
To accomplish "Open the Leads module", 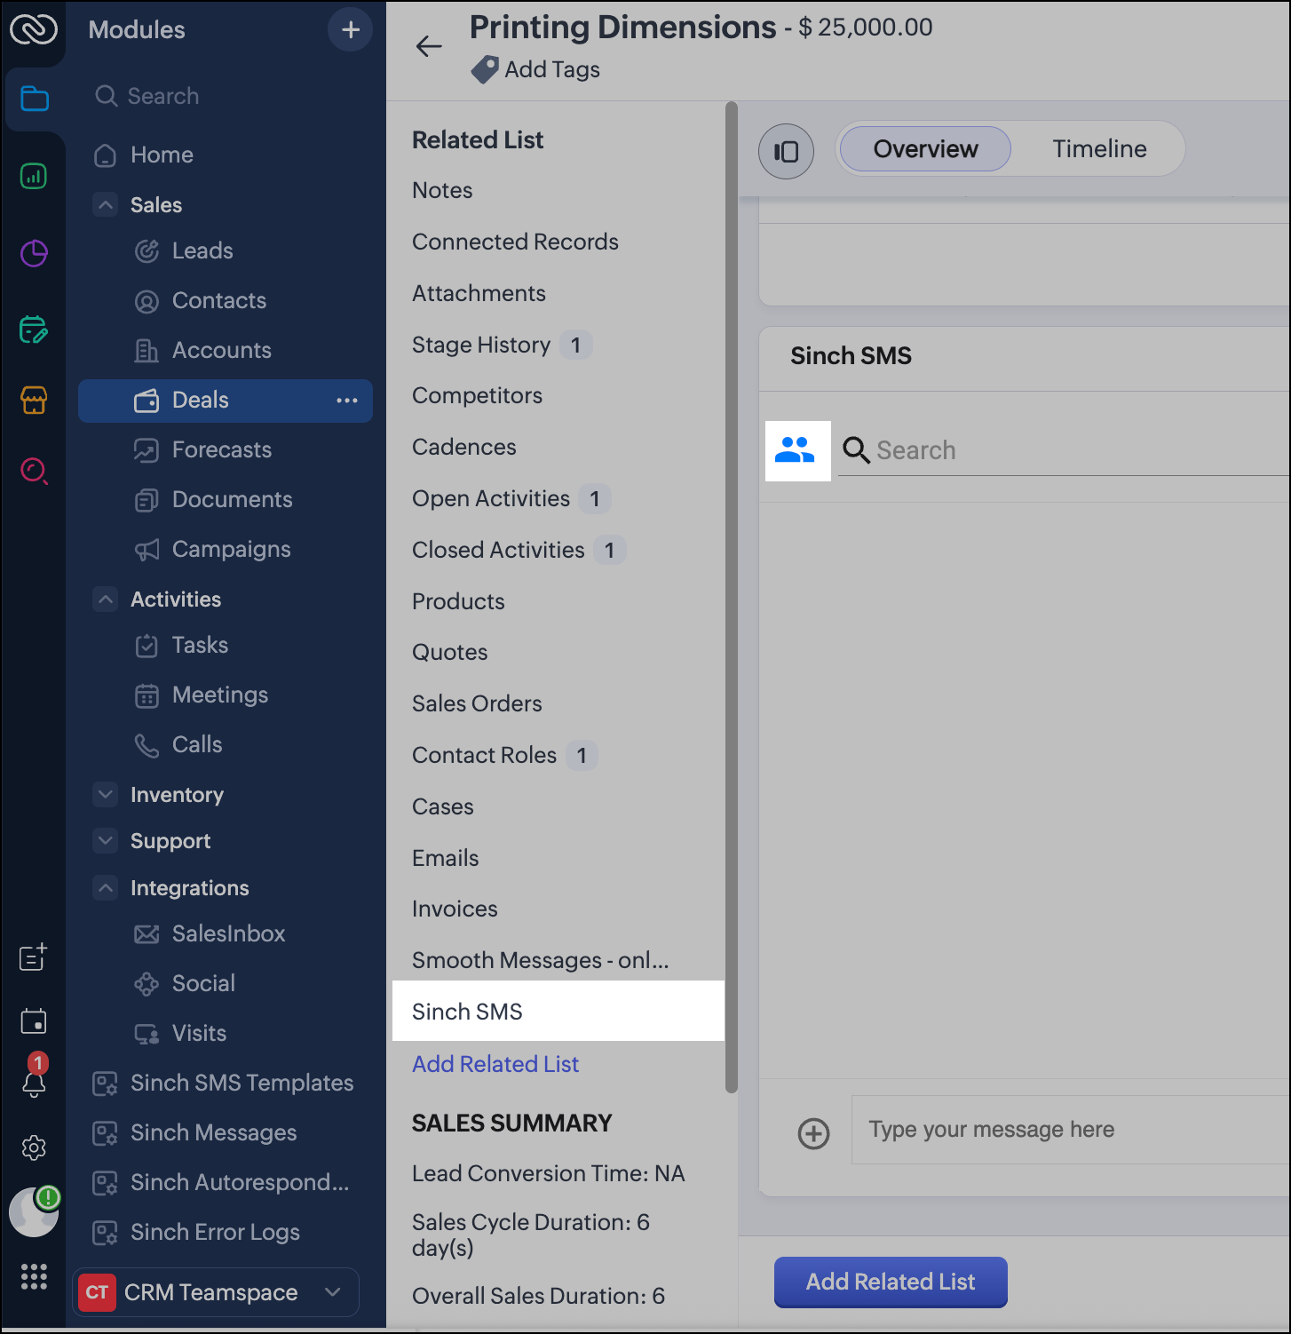I will (202, 250).
